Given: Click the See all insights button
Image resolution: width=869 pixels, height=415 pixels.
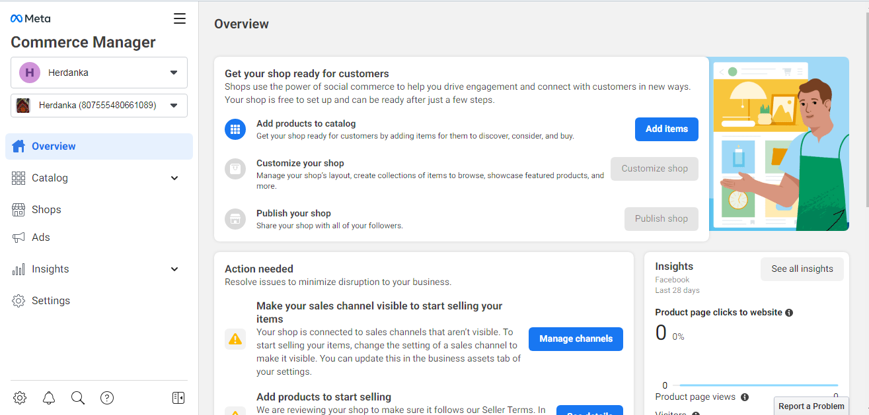Looking at the screenshot, I should (x=802, y=269).
